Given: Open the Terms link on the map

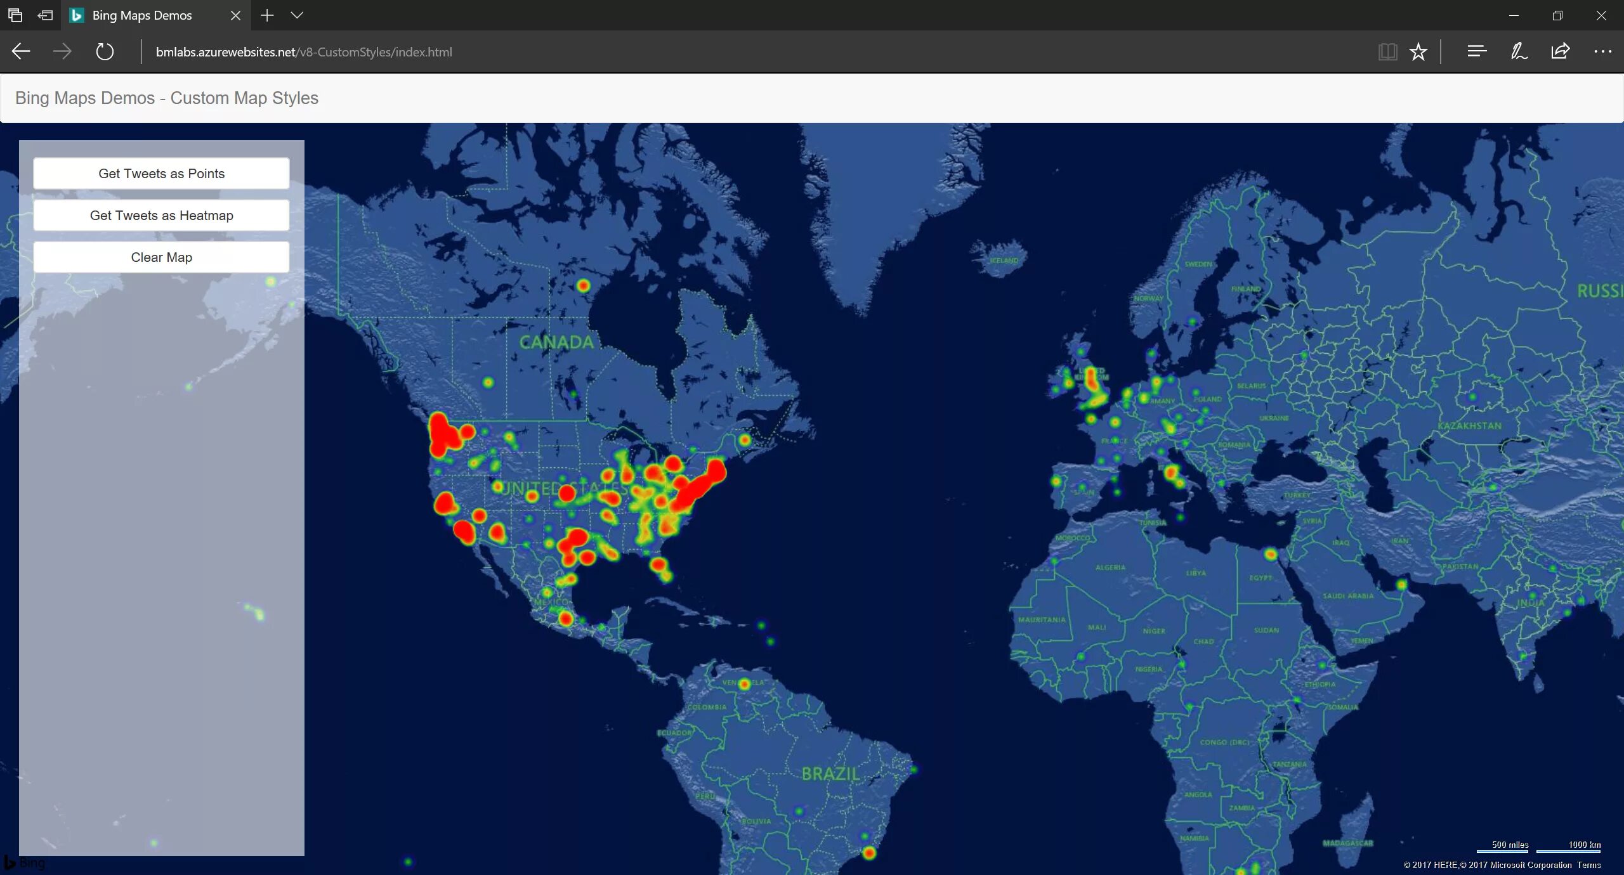Looking at the screenshot, I should click(x=1588, y=865).
